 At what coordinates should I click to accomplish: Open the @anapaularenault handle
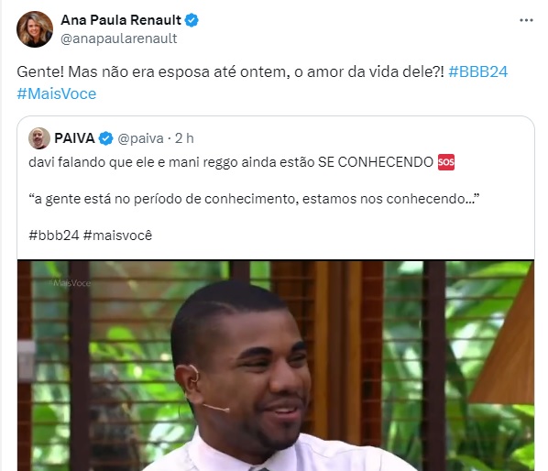(119, 38)
